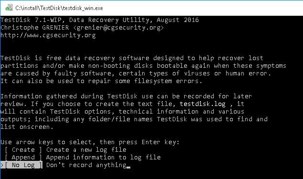Click the 'Create a new log file' description

point(86,150)
